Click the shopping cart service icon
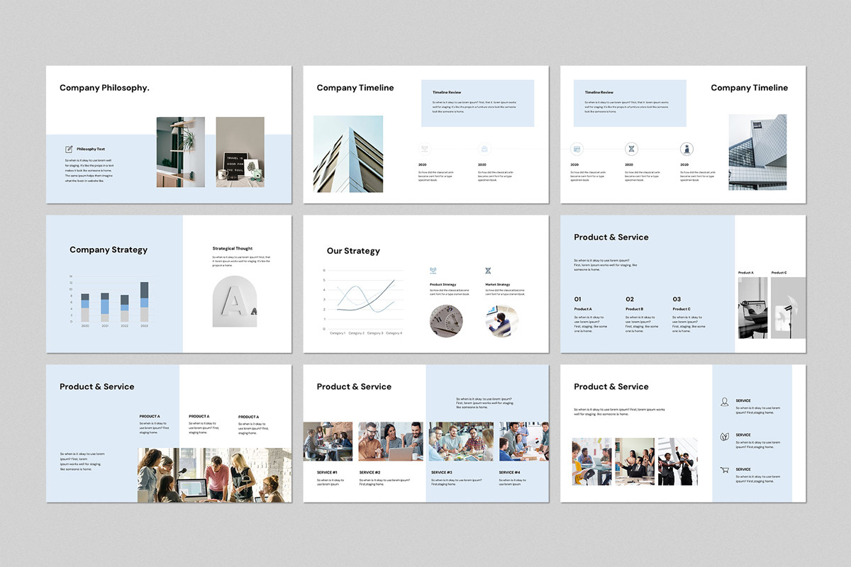The width and height of the screenshot is (851, 567). [724, 470]
